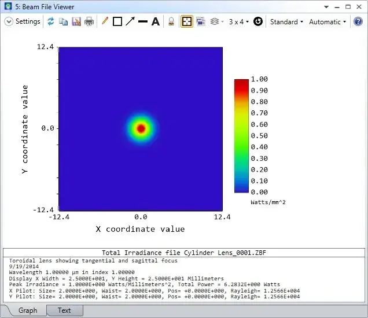
Task: Open the 3 x 4 grid dropdown
Action: 239,22
